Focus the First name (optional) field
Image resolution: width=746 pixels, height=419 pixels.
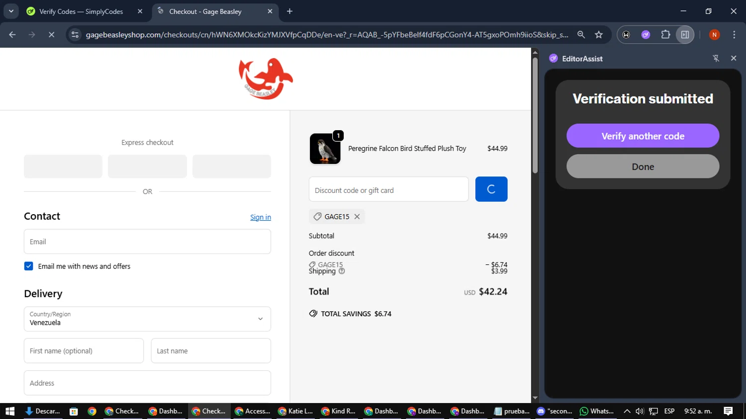tap(84, 351)
